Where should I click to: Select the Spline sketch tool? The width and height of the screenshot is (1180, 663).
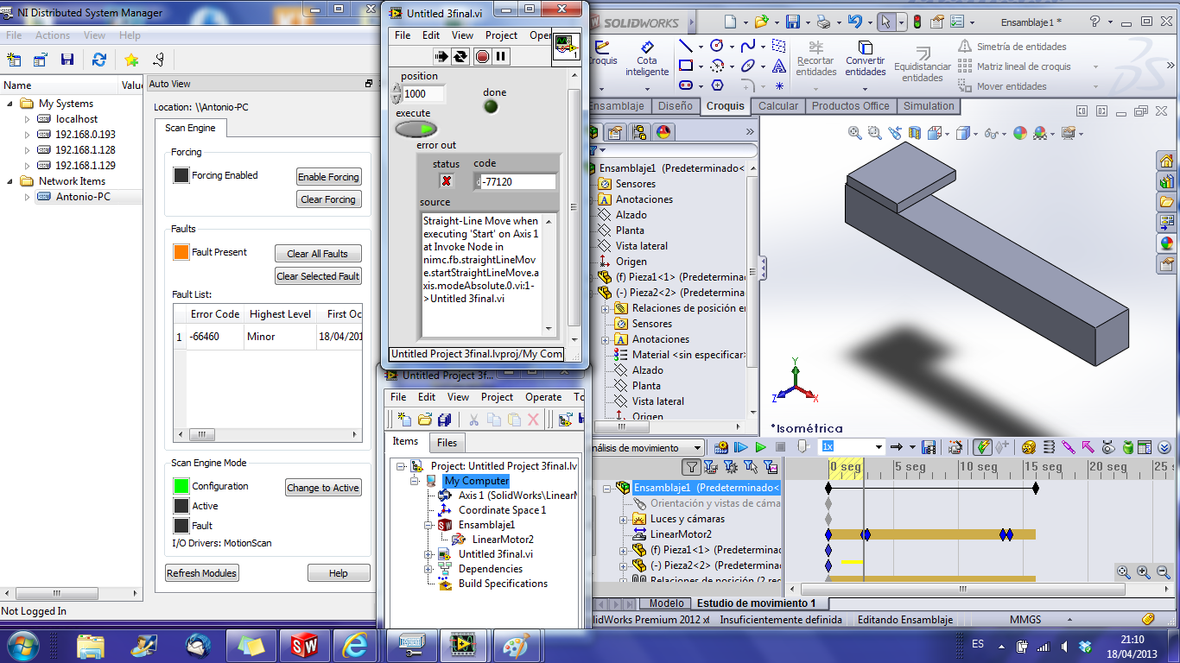pos(747,46)
